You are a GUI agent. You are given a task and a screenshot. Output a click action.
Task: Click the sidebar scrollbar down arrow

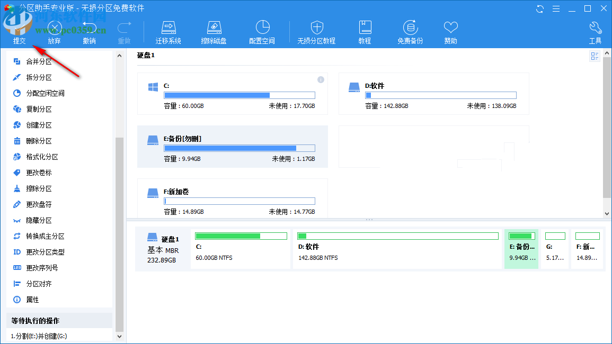click(119, 336)
